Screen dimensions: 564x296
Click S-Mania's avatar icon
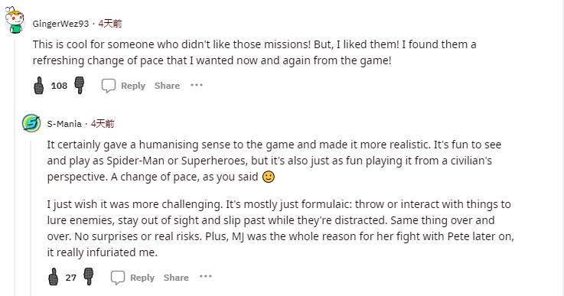point(31,123)
